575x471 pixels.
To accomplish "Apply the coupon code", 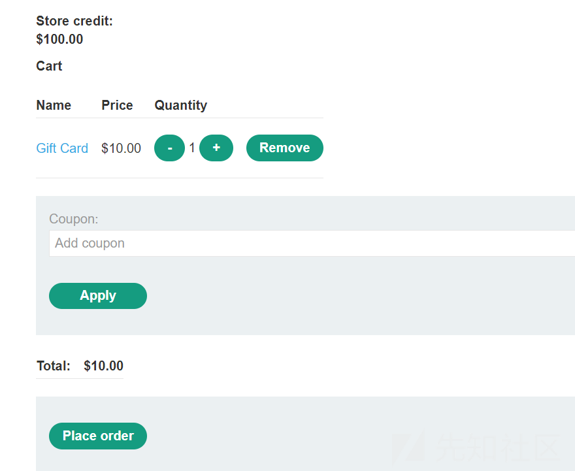I will (98, 296).
